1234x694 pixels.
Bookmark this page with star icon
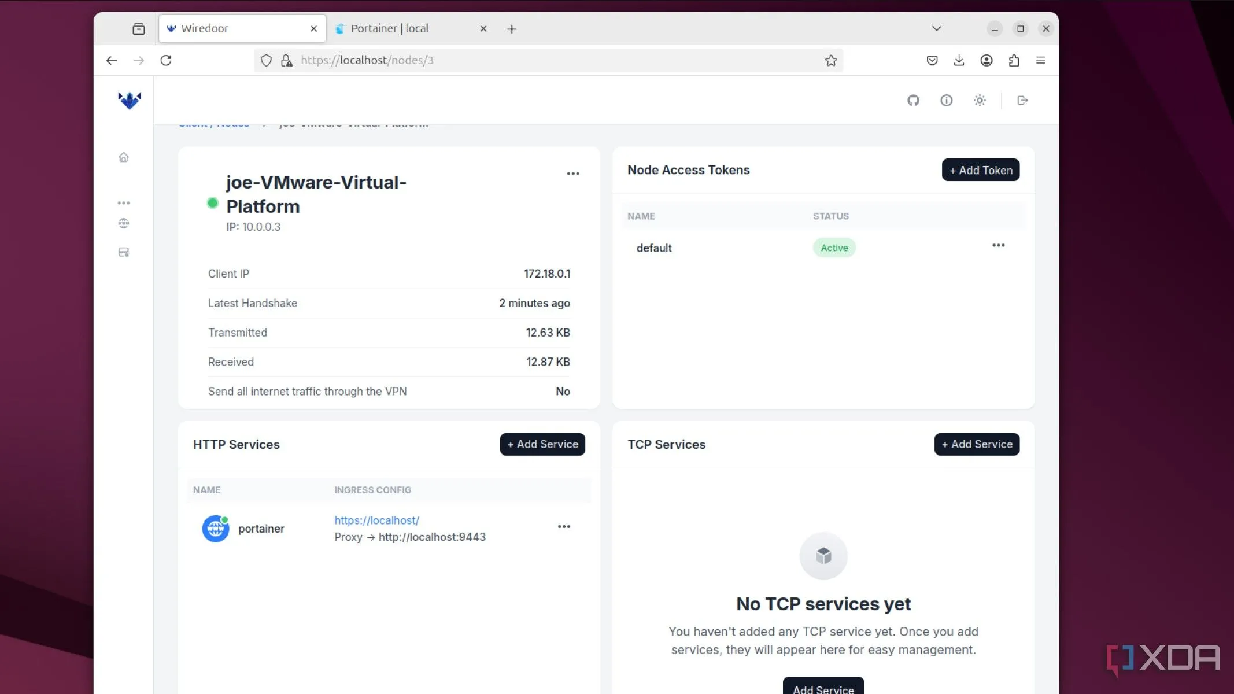pos(831,60)
